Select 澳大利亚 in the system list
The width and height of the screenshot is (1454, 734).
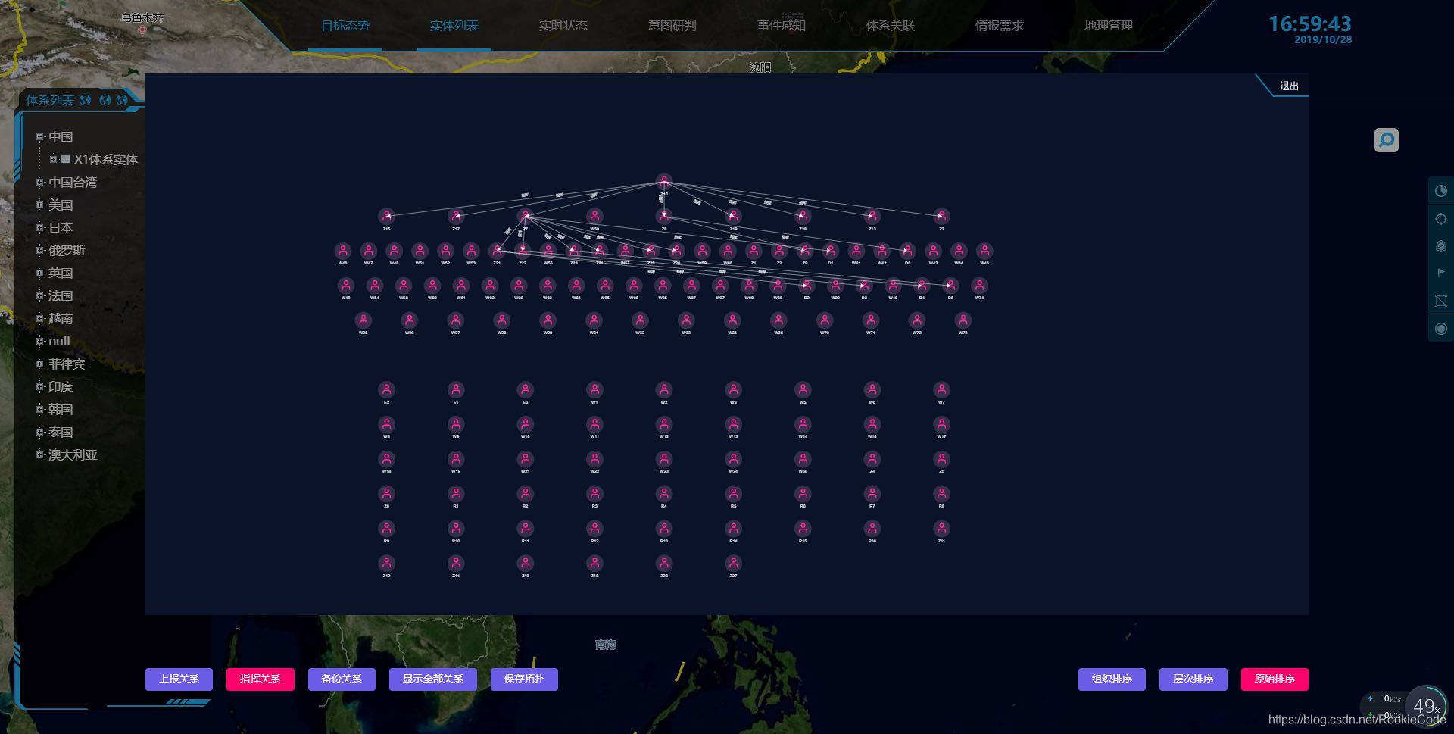pos(73,454)
